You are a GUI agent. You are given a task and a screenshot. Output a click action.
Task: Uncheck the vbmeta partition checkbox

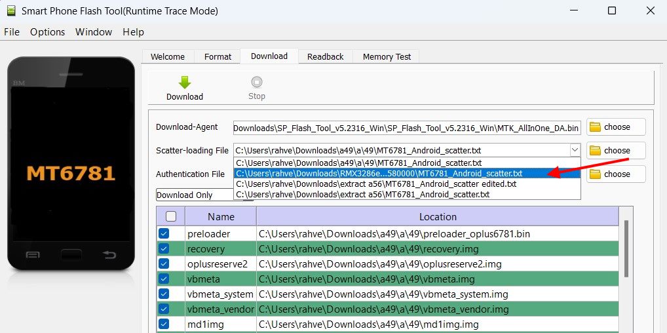(x=164, y=279)
